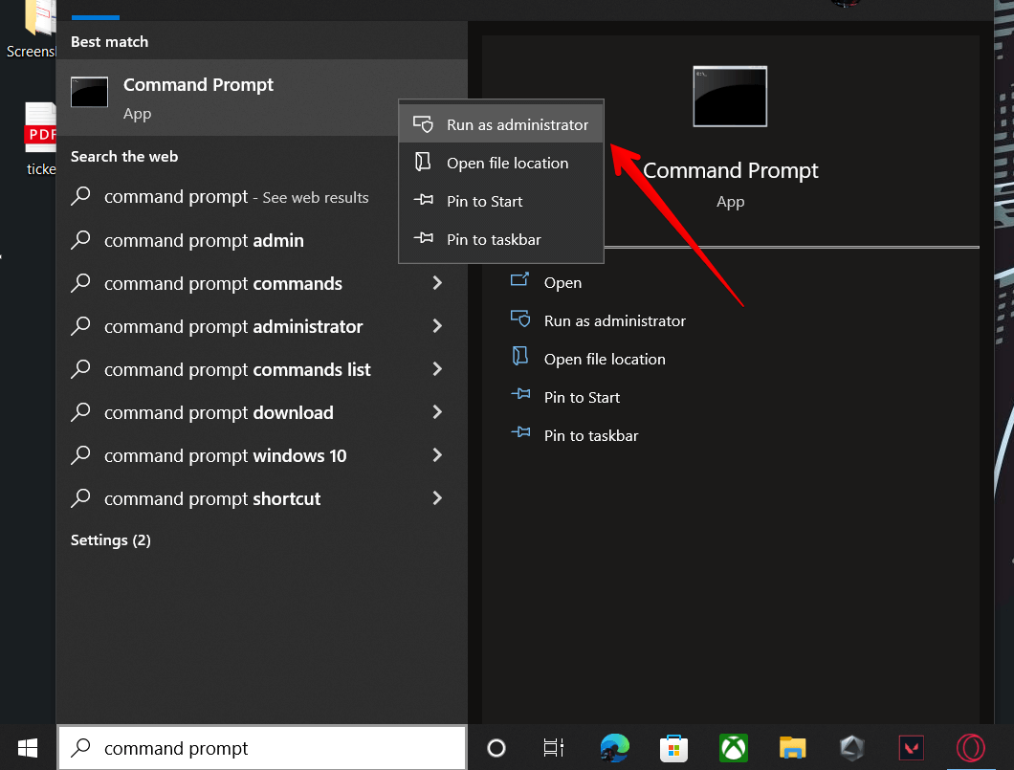Viewport: 1014px width, 770px height.
Task: Click the PDF file icon on the desktop
Action: (x=41, y=127)
